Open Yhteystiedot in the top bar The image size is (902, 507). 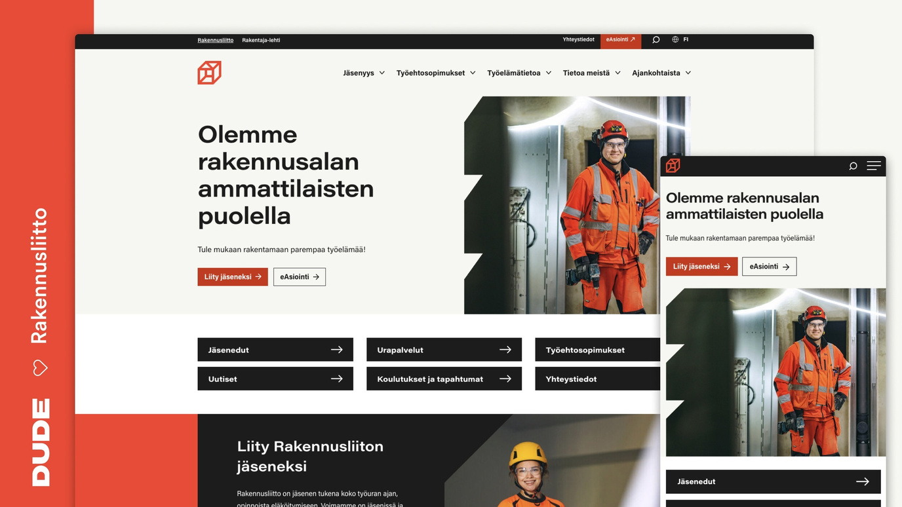[578, 39]
